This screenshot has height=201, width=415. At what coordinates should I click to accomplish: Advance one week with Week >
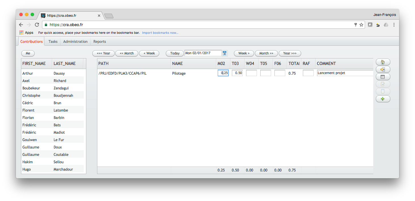pos(244,53)
